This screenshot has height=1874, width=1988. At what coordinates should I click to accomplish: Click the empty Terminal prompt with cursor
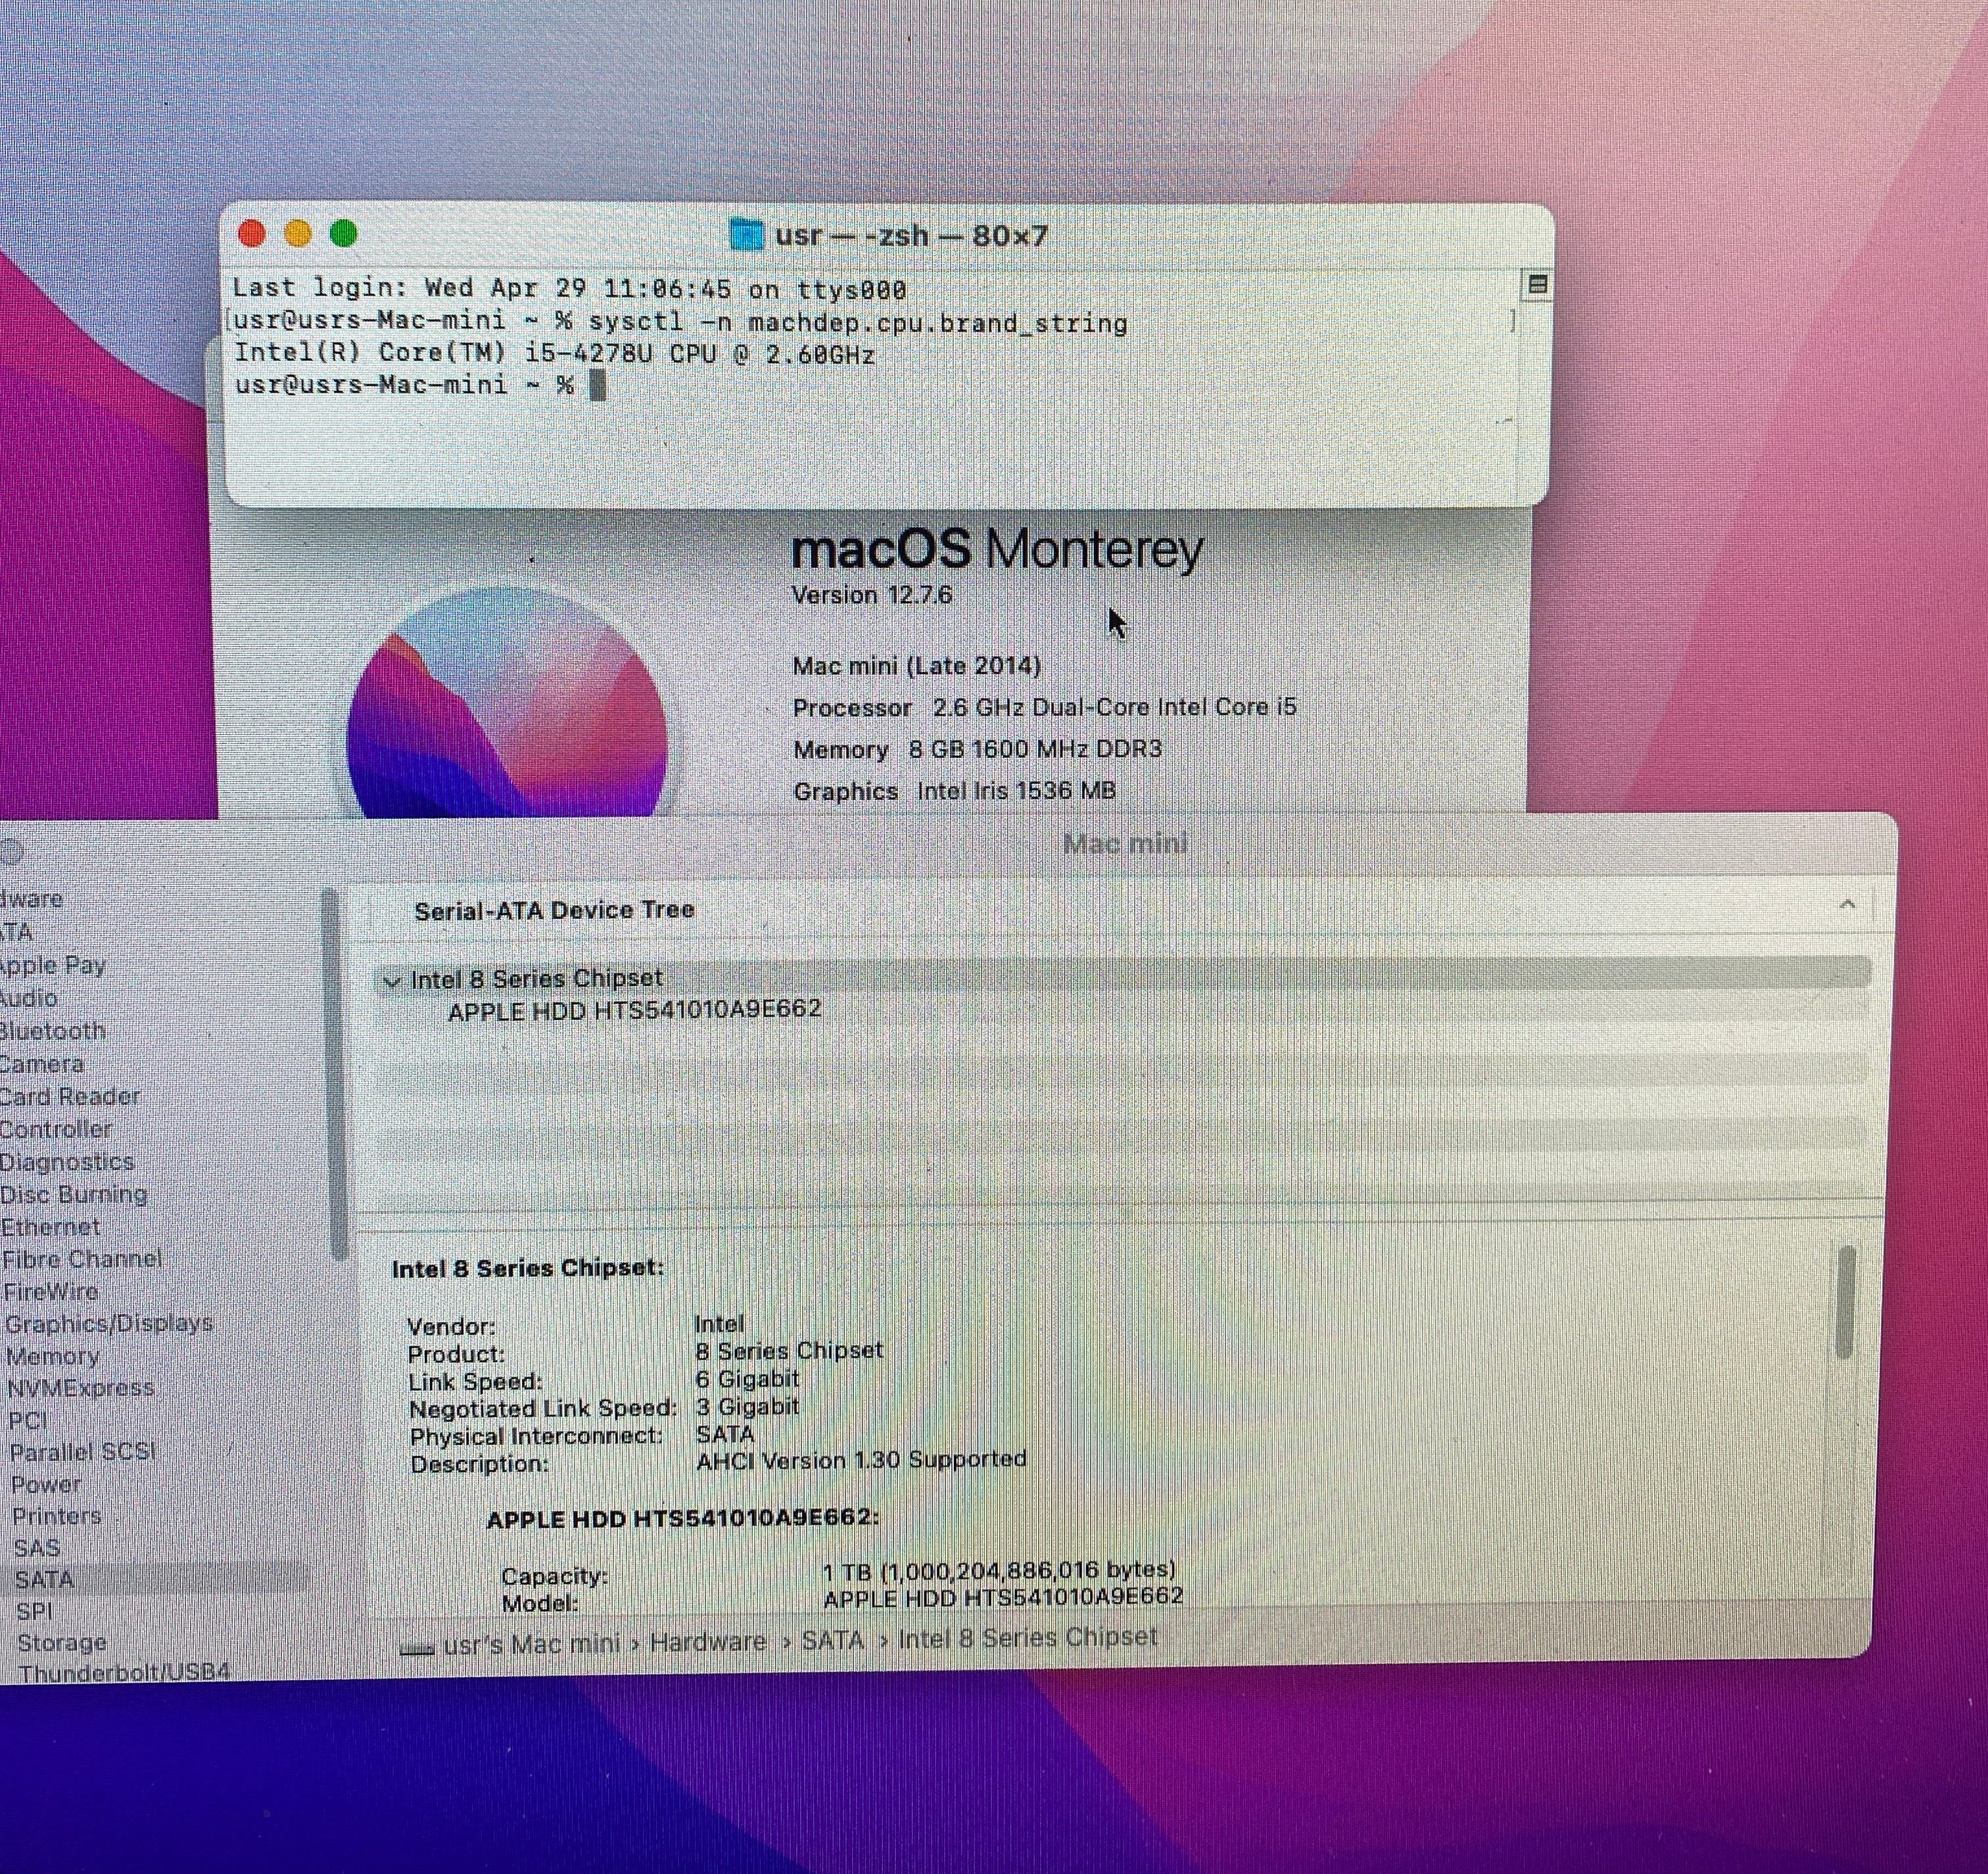coord(420,386)
